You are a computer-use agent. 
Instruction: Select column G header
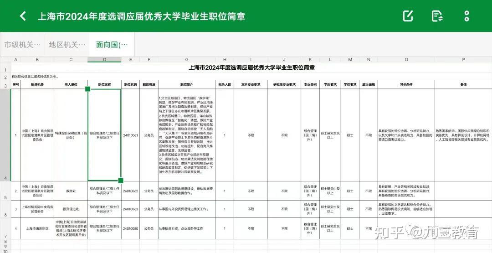[187, 60]
